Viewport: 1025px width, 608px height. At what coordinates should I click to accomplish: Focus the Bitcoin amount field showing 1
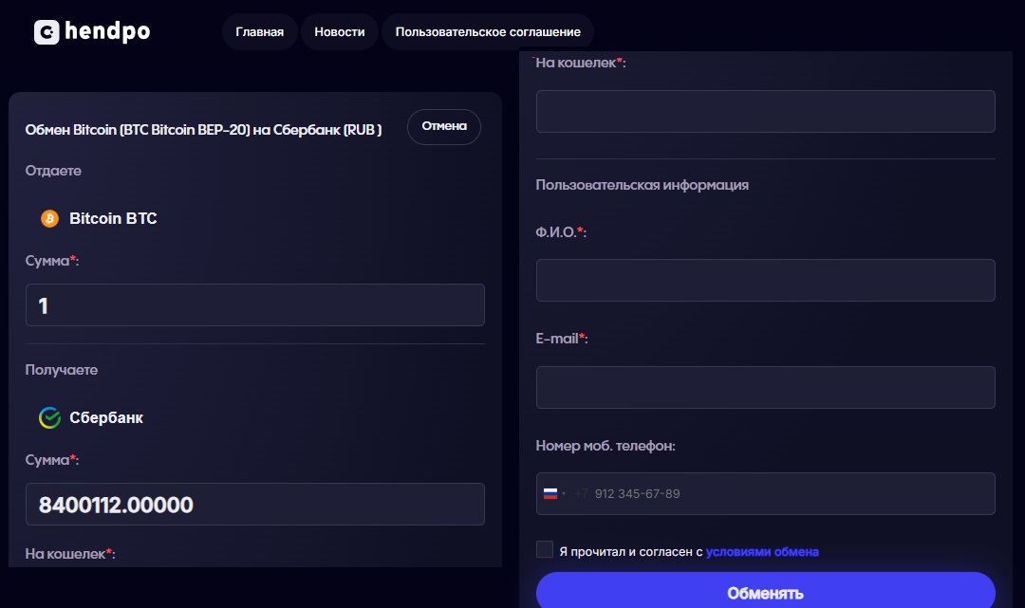(x=255, y=305)
